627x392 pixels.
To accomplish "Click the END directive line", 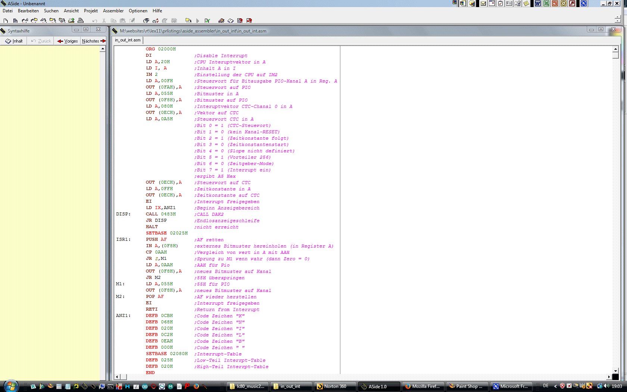I will [150, 373].
